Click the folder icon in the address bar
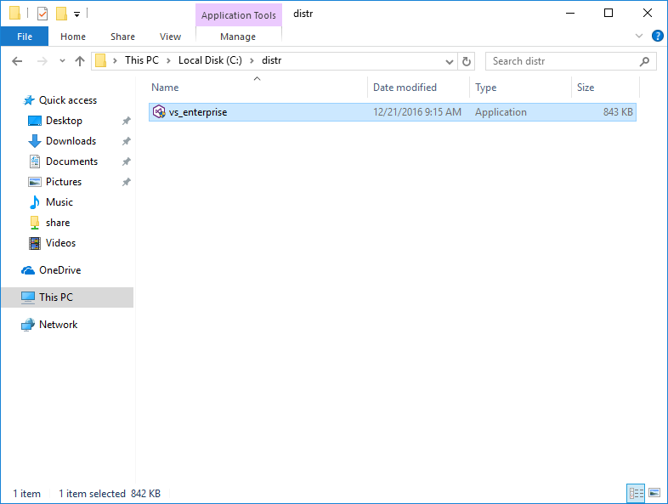Image resolution: width=668 pixels, height=504 pixels. pyautogui.click(x=100, y=61)
